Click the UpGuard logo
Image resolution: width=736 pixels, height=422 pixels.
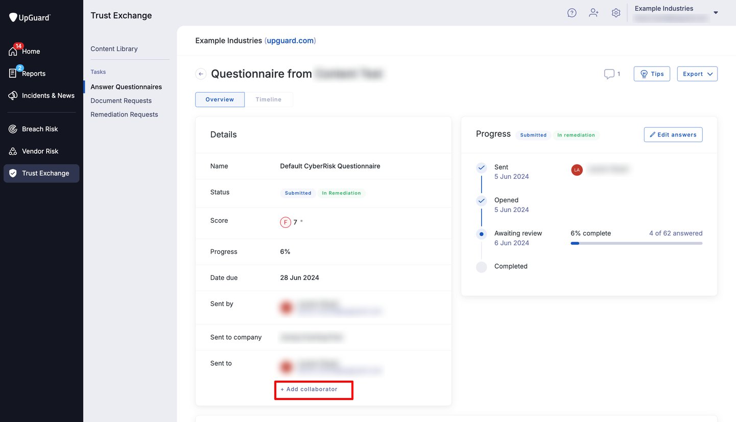30,17
